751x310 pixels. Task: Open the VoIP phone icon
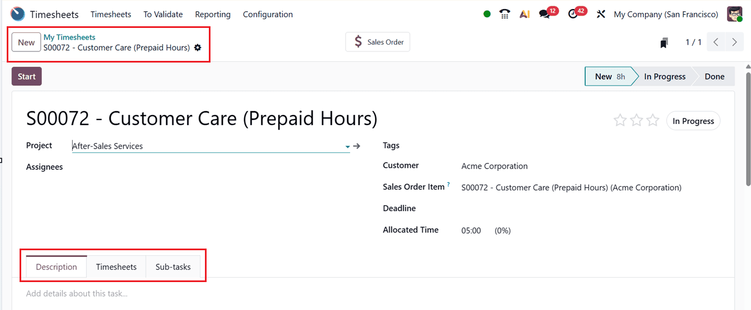pyautogui.click(x=505, y=15)
